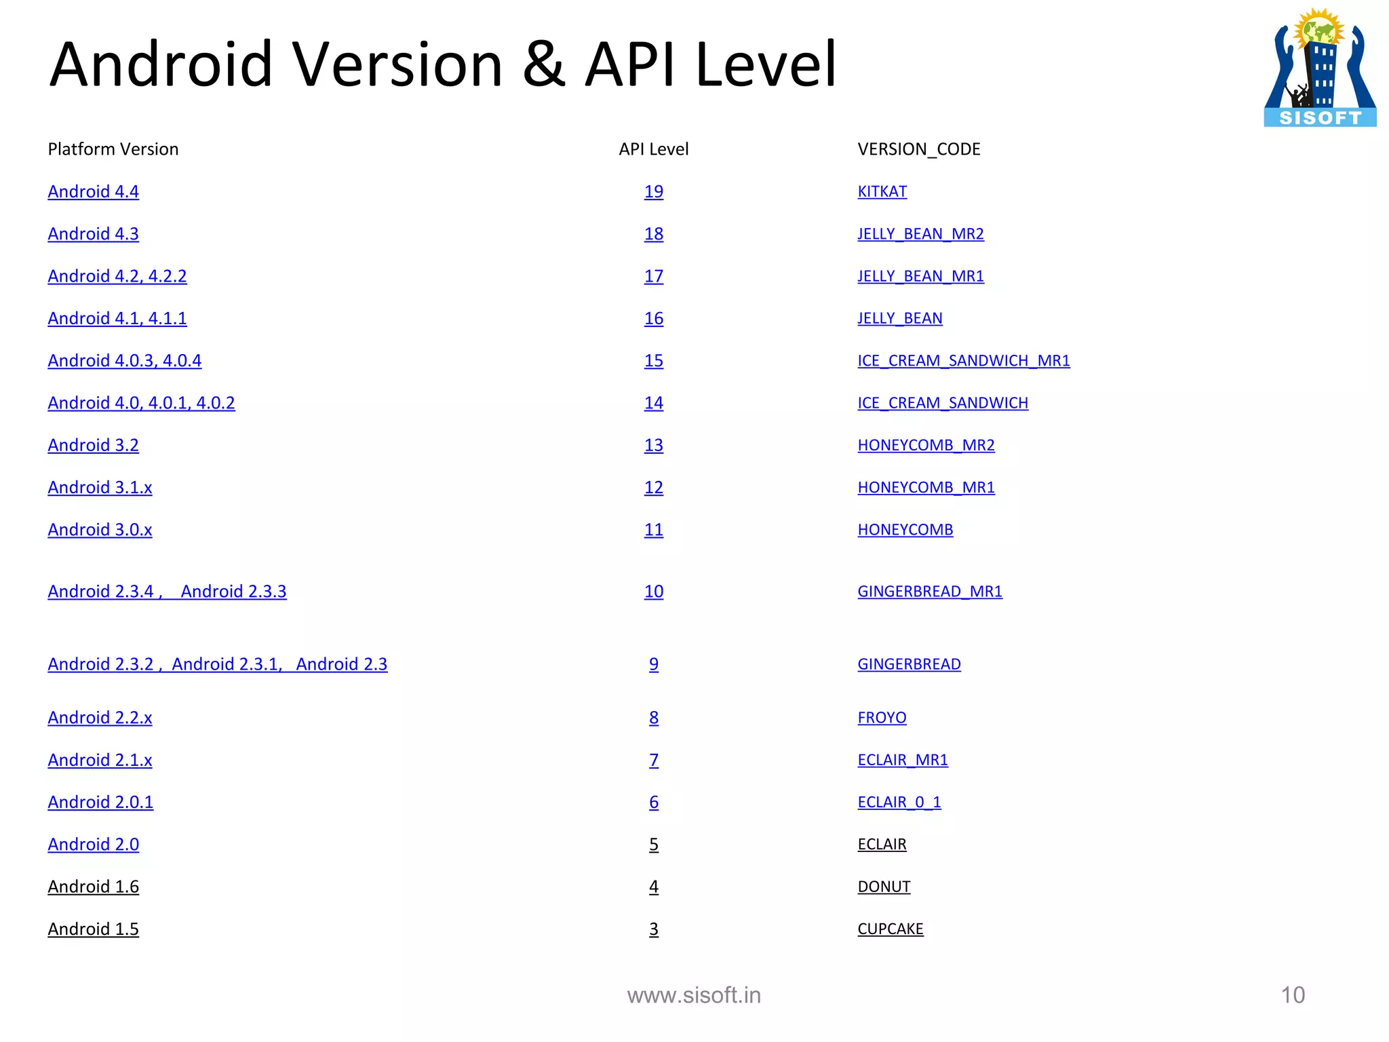
Task: Follow the API level 3 link
Action: pyautogui.click(x=654, y=929)
